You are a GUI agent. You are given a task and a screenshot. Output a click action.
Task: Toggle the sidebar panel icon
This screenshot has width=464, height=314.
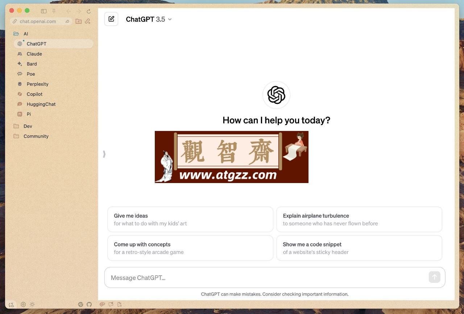coord(44,11)
